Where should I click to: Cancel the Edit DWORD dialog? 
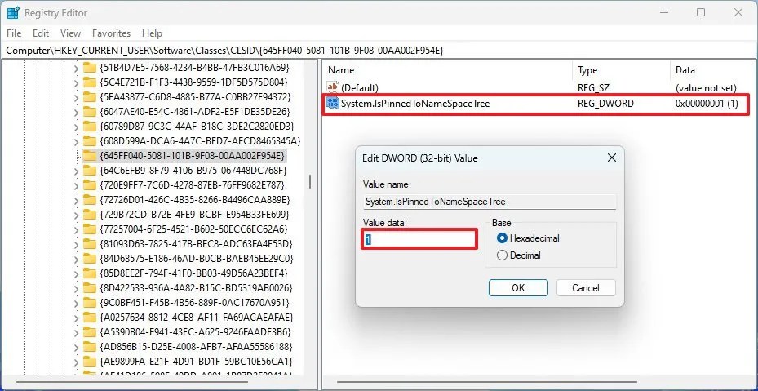click(586, 288)
